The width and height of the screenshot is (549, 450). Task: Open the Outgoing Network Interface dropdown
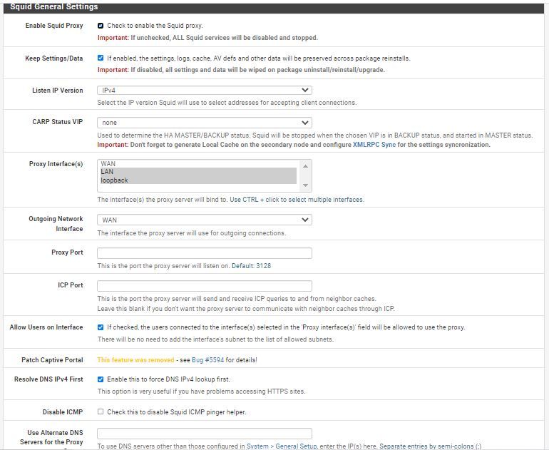[205, 220]
